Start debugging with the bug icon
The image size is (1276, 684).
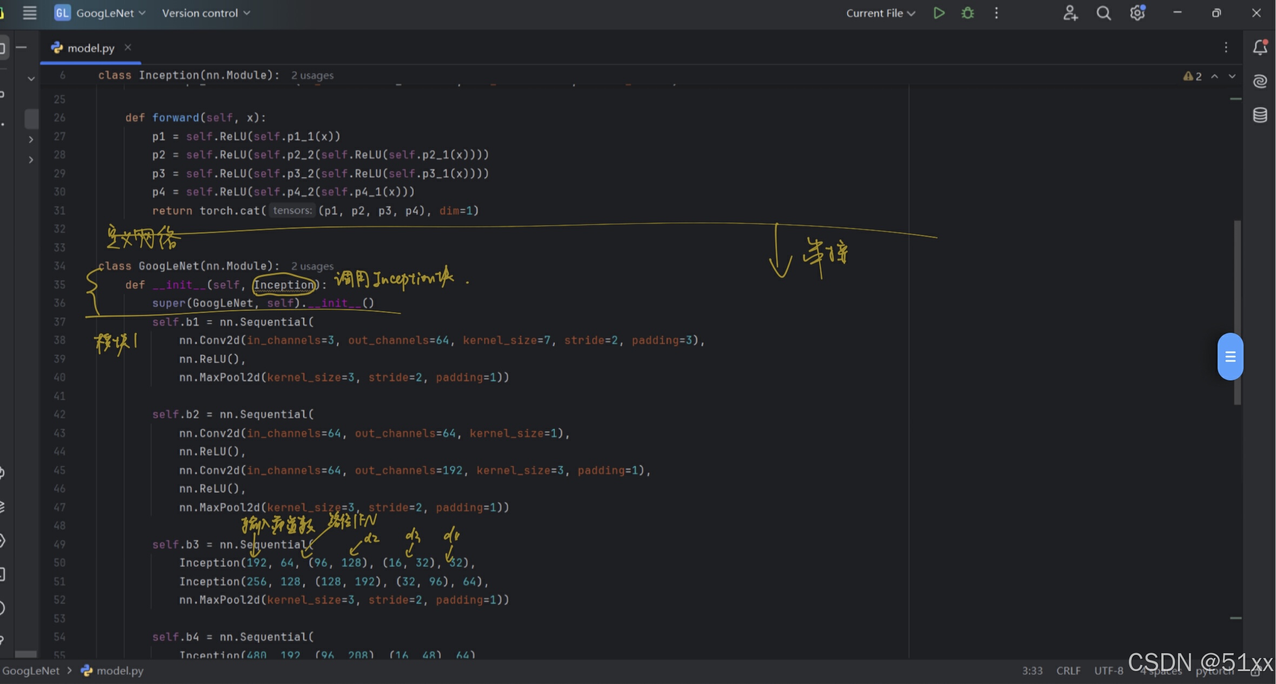pyautogui.click(x=967, y=13)
